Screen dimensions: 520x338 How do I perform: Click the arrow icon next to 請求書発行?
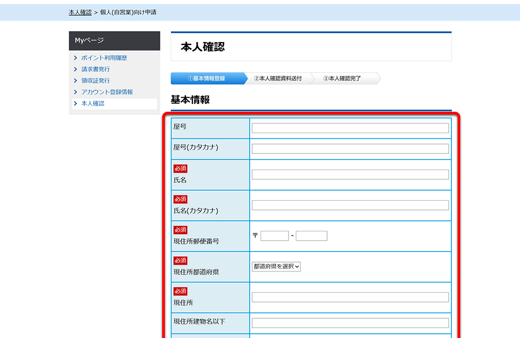76,69
